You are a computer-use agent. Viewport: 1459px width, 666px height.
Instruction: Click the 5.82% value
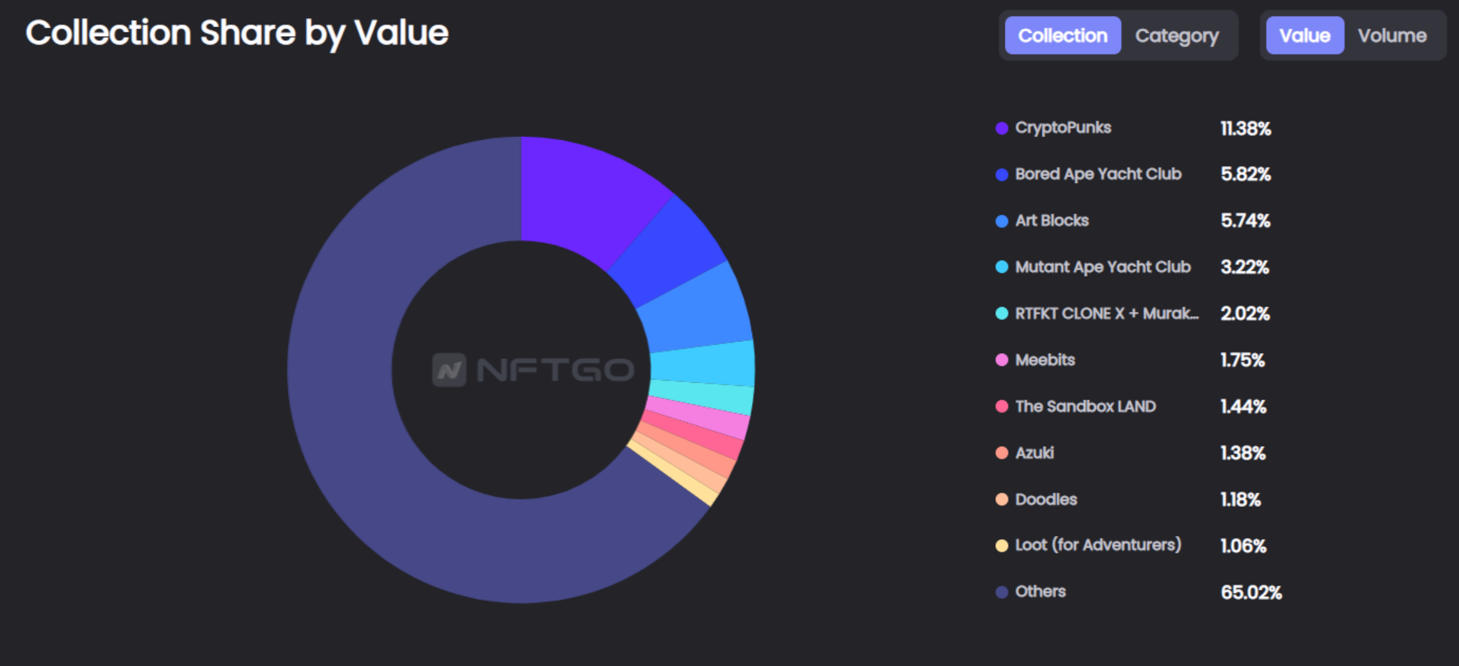(x=1246, y=175)
